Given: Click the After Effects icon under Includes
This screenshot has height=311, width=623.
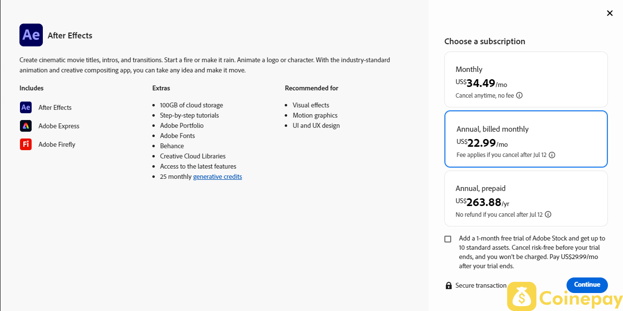Looking at the screenshot, I should coord(26,107).
